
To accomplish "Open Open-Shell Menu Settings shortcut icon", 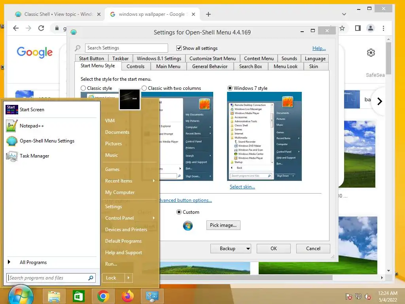I will 11,141.
